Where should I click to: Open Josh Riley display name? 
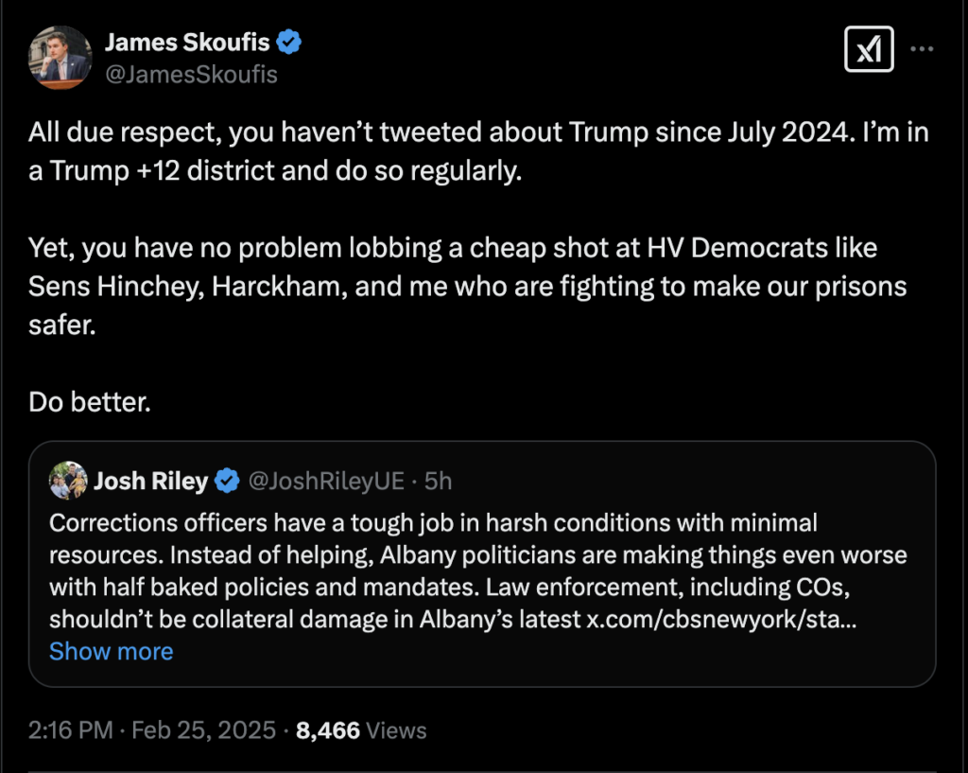(x=150, y=482)
